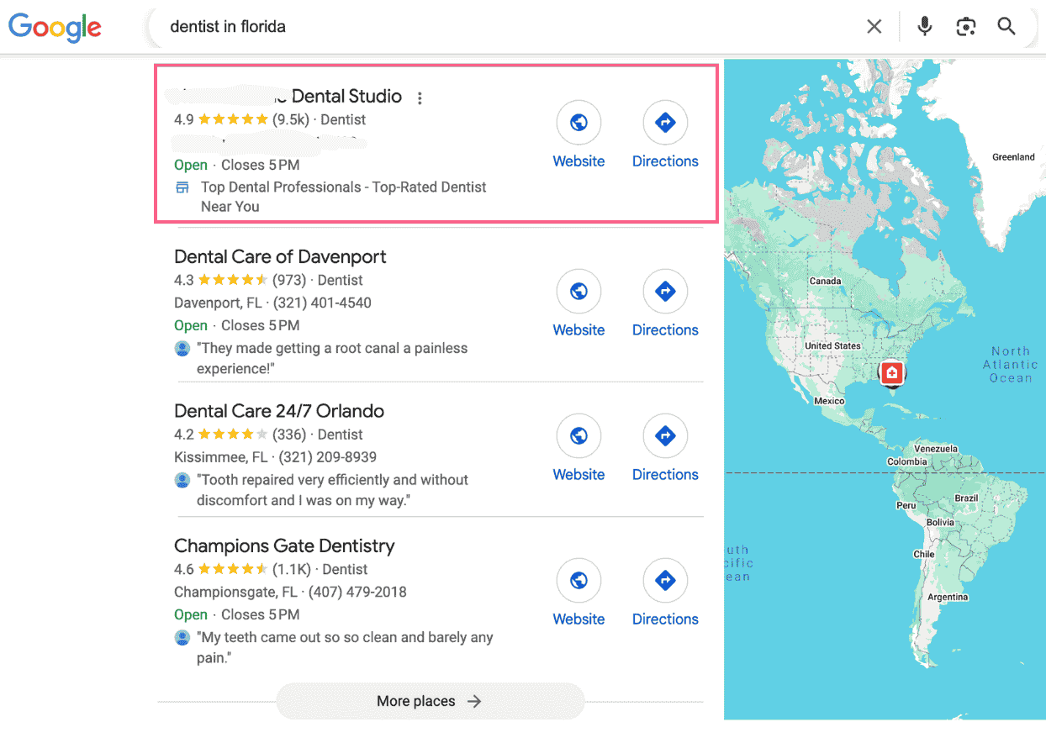Click the Championsgate, FL phone number line
The width and height of the screenshot is (1046, 743).
coord(290,593)
